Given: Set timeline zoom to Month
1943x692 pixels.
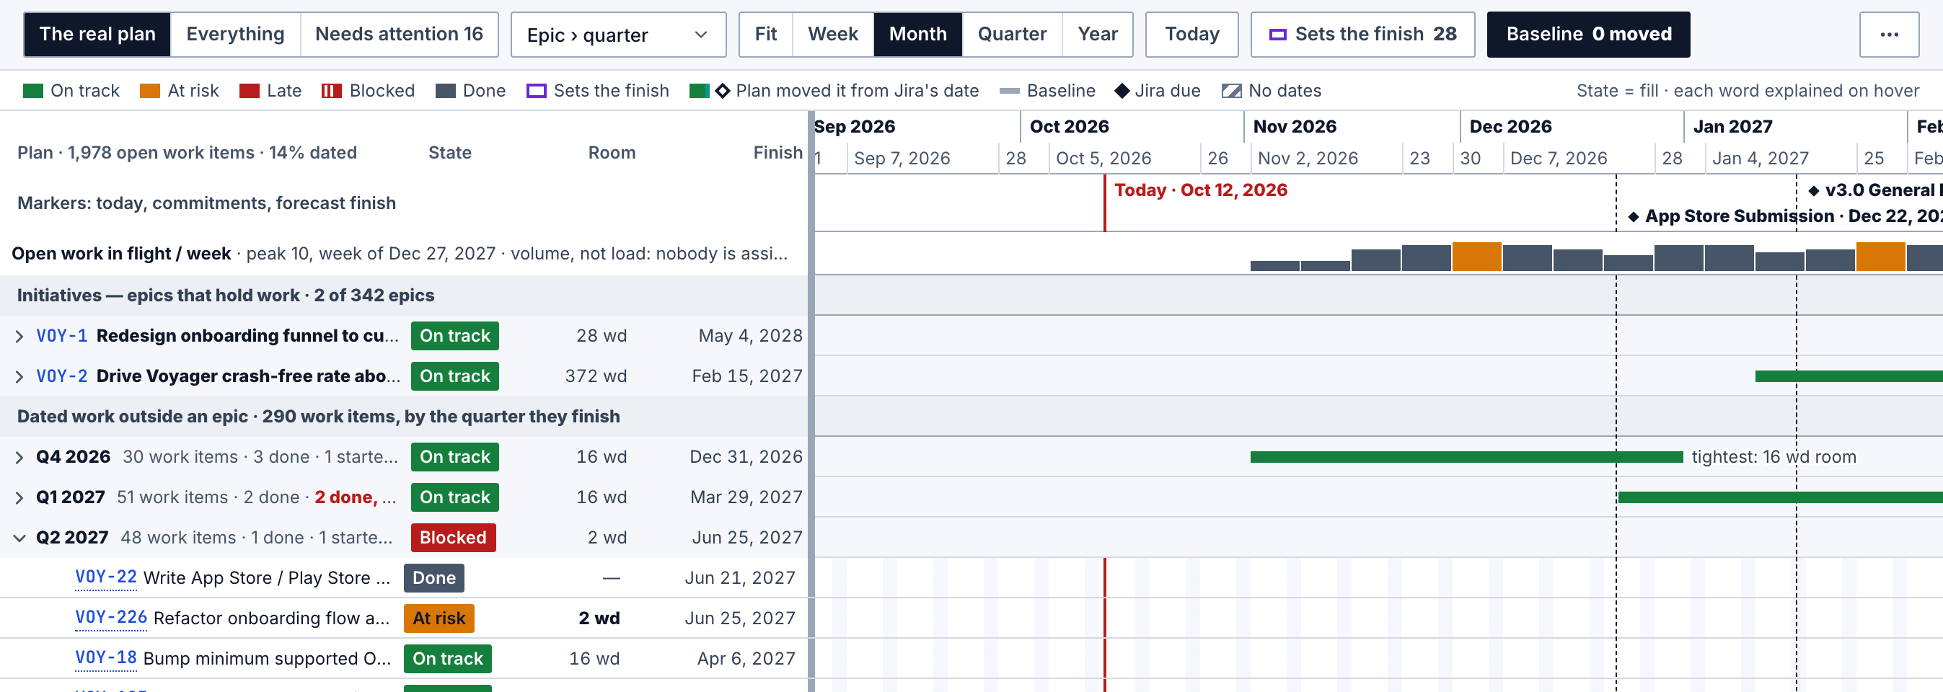Looking at the screenshot, I should [x=918, y=35].
